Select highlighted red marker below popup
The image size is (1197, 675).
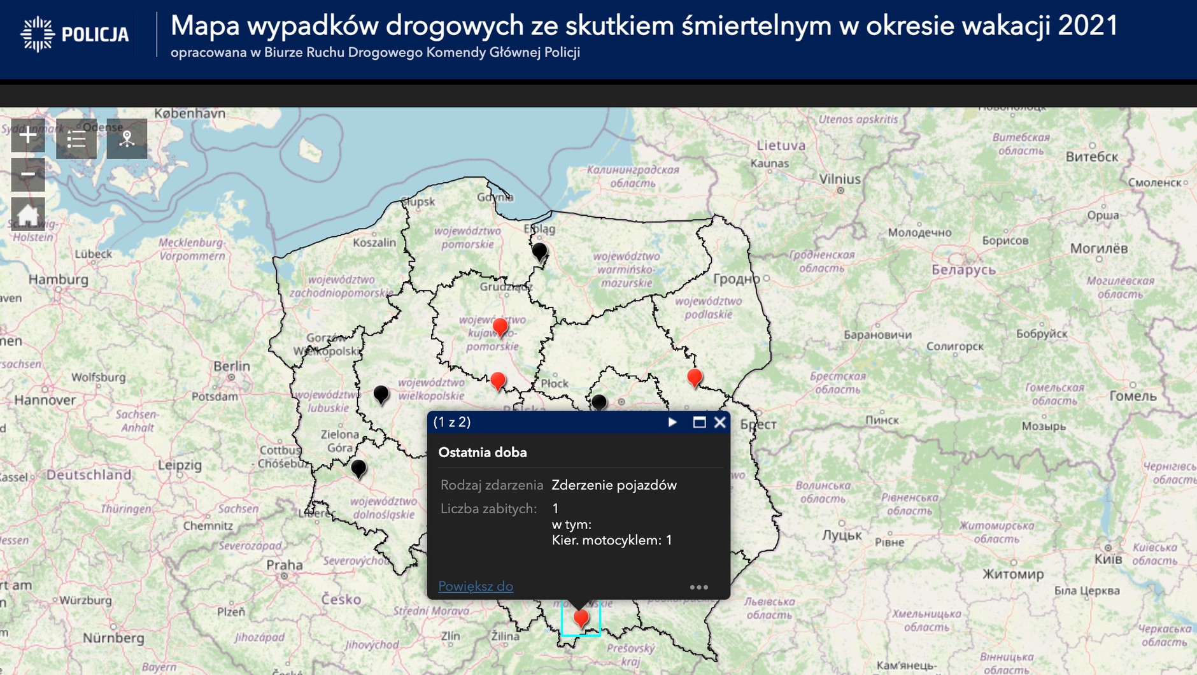(581, 618)
